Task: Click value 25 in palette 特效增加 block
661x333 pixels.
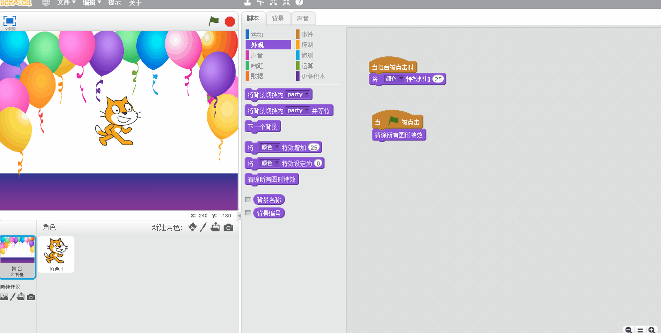Action: click(314, 147)
